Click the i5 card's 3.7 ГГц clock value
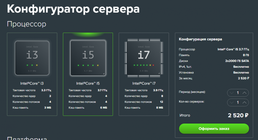The image size is (258, 140). coord(102,90)
